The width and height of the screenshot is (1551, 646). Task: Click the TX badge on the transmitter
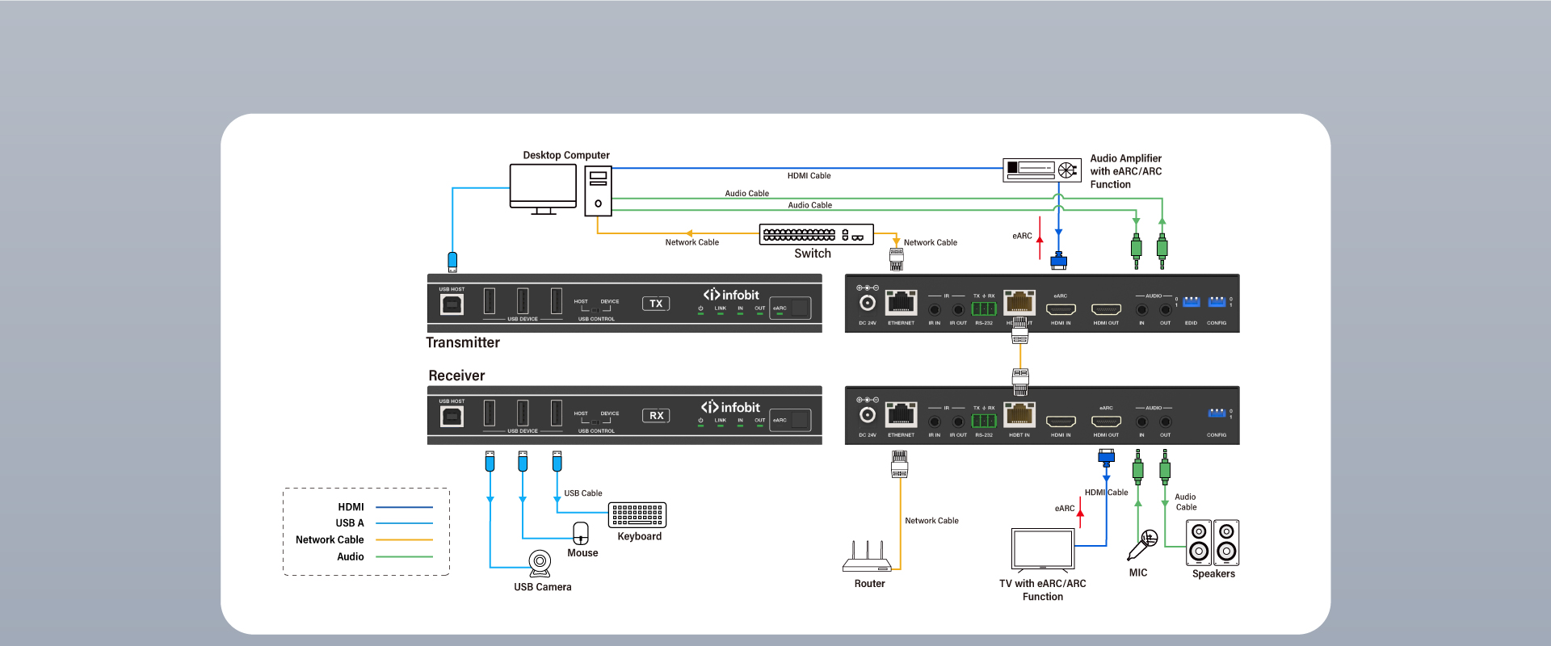tap(656, 304)
